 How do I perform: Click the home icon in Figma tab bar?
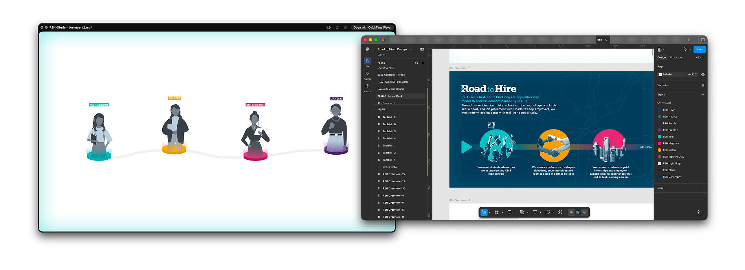[384, 40]
